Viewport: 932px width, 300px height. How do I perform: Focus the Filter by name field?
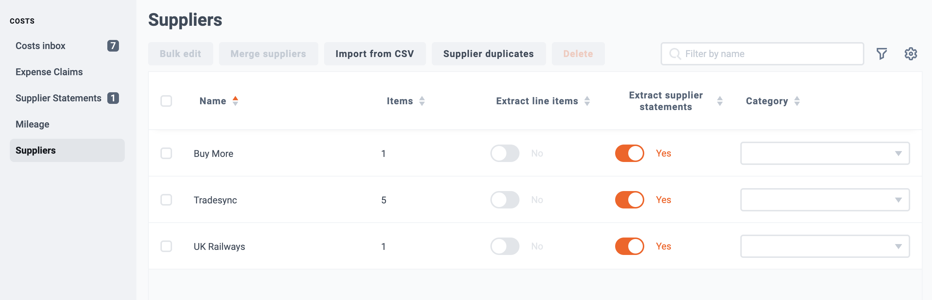point(762,54)
